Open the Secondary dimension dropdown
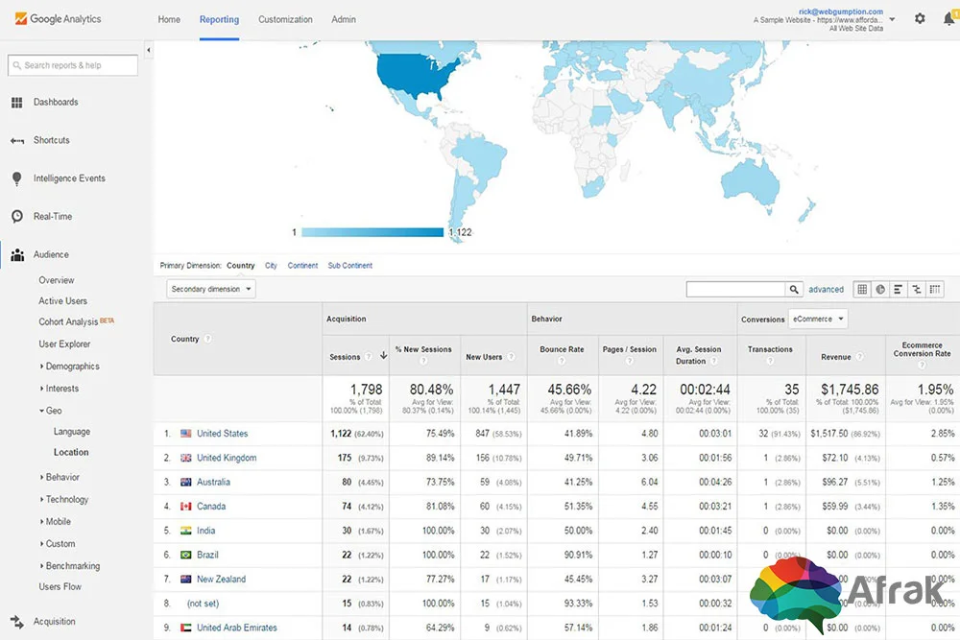 [x=211, y=289]
